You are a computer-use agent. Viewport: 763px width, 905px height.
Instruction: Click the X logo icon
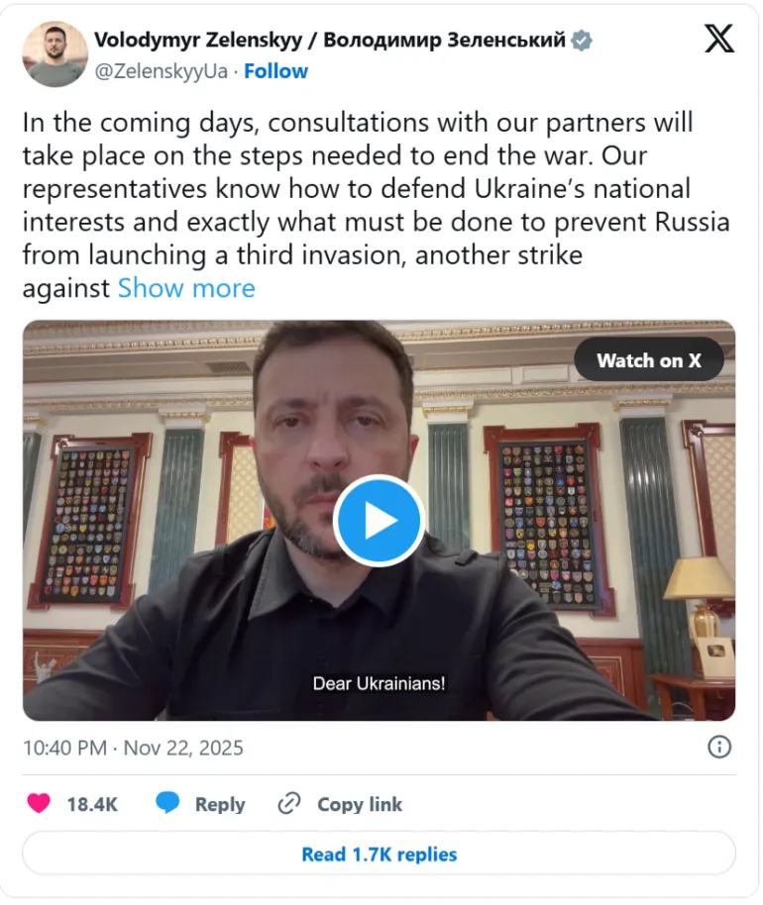pos(719,39)
